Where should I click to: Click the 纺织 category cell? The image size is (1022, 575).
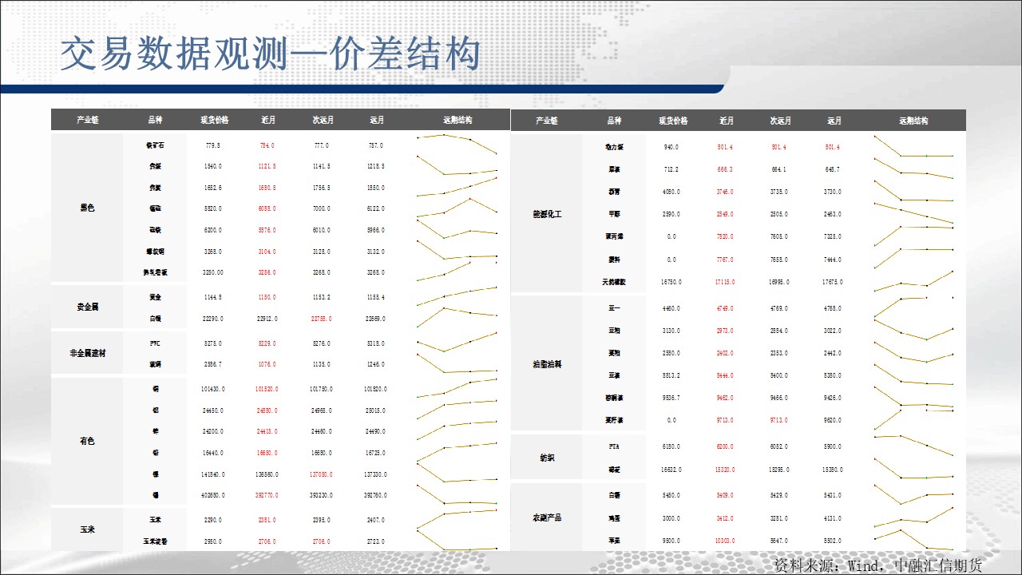(546, 458)
